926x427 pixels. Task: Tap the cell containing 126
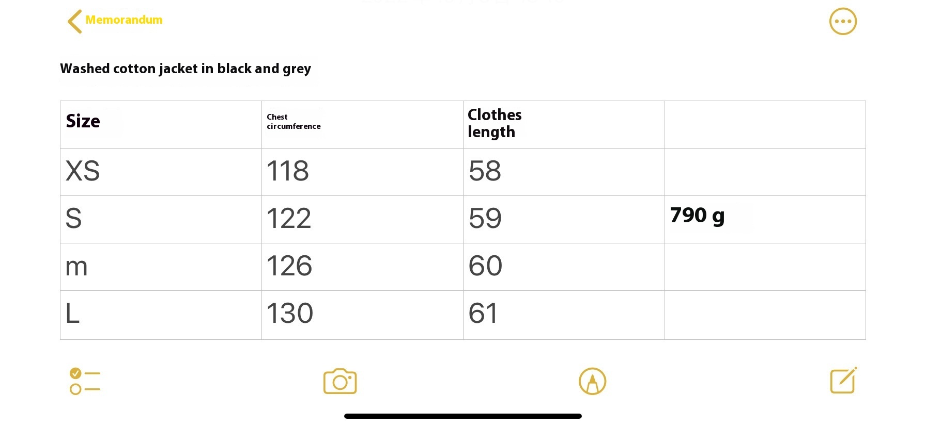tap(362, 267)
